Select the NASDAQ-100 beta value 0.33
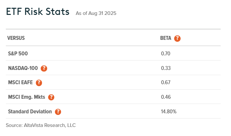The height and width of the screenshot is (136, 231). 166,68
